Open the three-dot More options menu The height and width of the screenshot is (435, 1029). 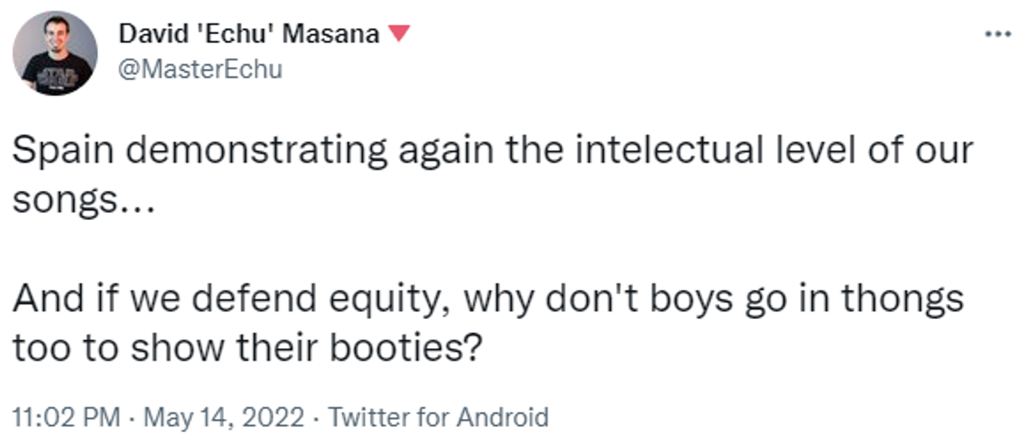click(x=998, y=34)
